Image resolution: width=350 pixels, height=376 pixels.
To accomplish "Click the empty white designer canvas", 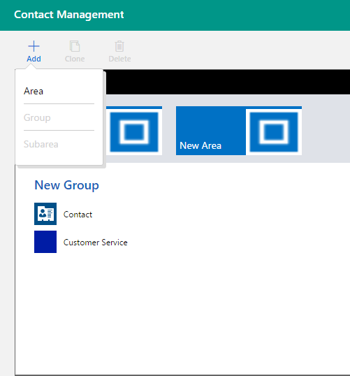I will click(182, 312).
